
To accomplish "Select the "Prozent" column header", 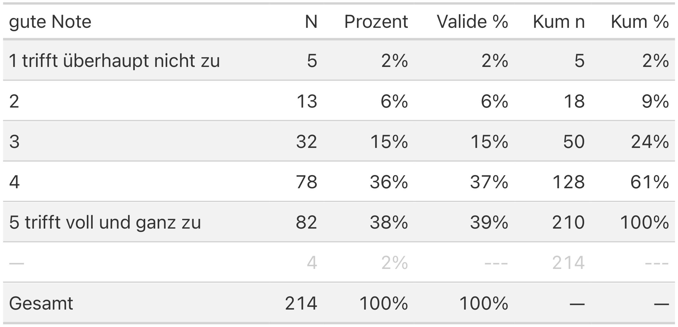I will click(x=376, y=22).
